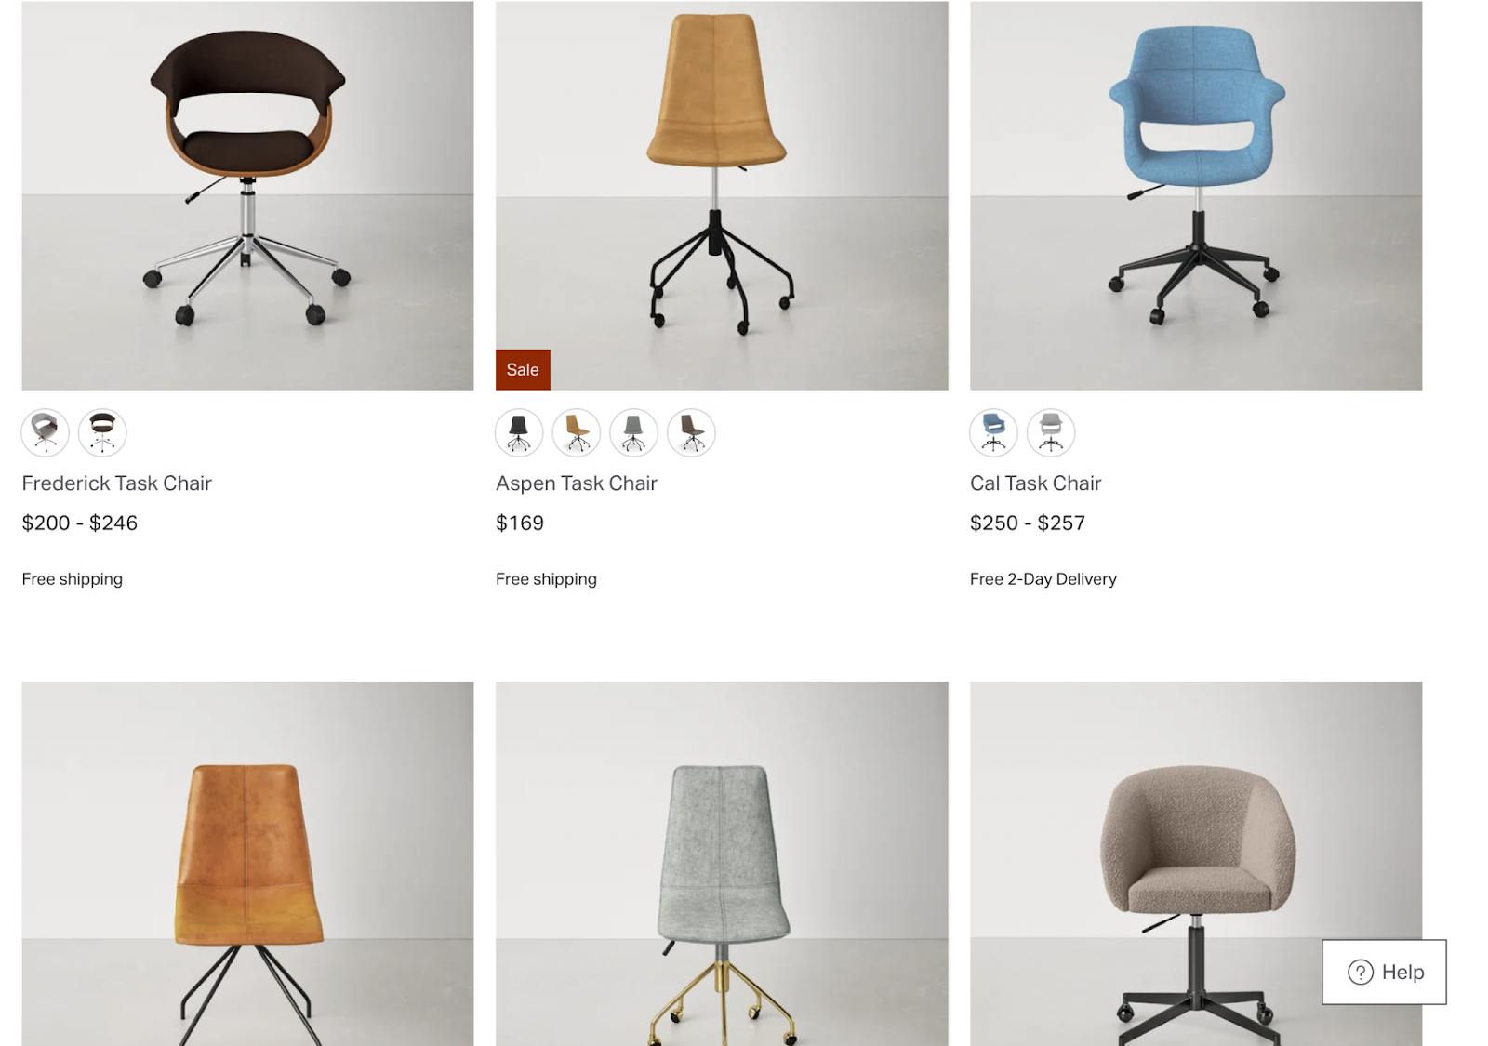Open the orange leather chair image
Viewport: 1488px width, 1046px height.
(247, 864)
